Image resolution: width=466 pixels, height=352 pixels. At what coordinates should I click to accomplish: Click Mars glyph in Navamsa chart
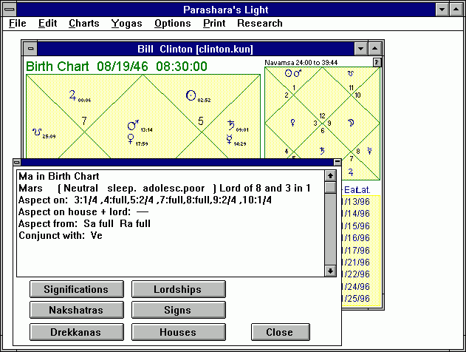(298, 73)
